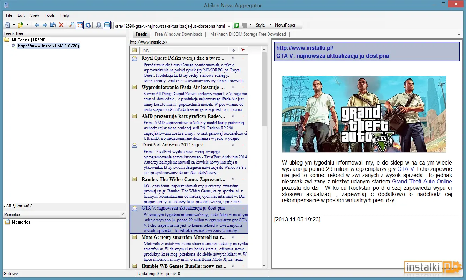Close the current tab with X button
The image size is (466, 280).
coord(459,34)
